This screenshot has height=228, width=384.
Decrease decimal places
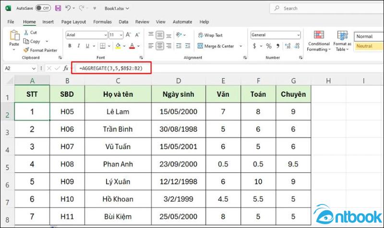point(297,46)
